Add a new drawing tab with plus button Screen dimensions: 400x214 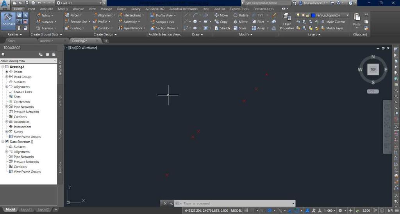(106, 41)
